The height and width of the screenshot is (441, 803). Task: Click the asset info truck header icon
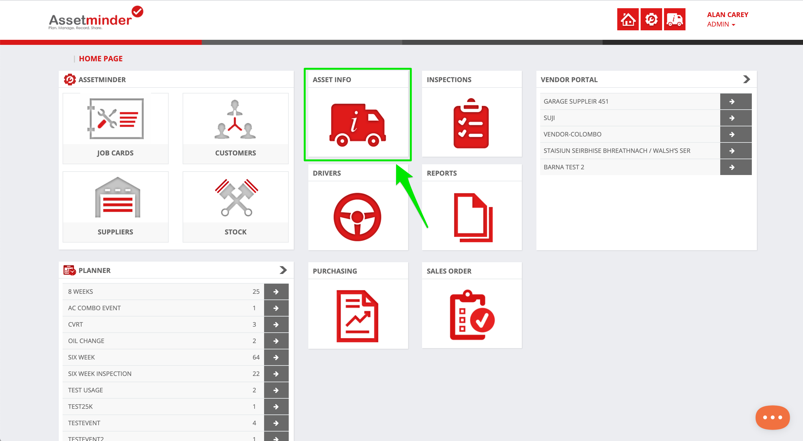tap(674, 19)
